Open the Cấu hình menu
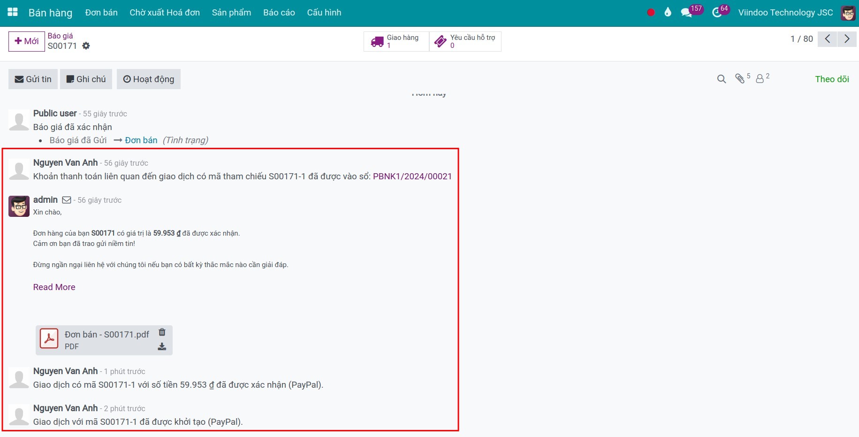This screenshot has width=859, height=437. pos(324,13)
